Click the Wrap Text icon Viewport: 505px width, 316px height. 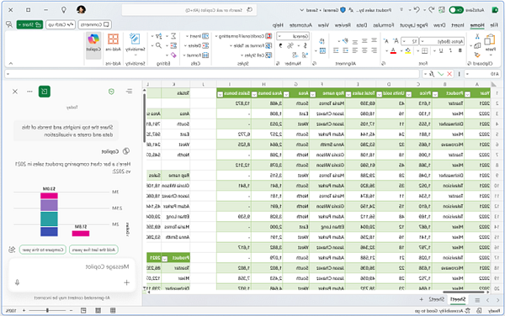pyautogui.click(x=322, y=41)
